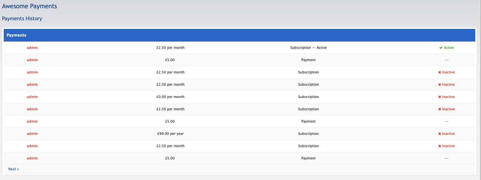
Task: Click the red X icon in the £0.00 per month row
Action: point(439,97)
